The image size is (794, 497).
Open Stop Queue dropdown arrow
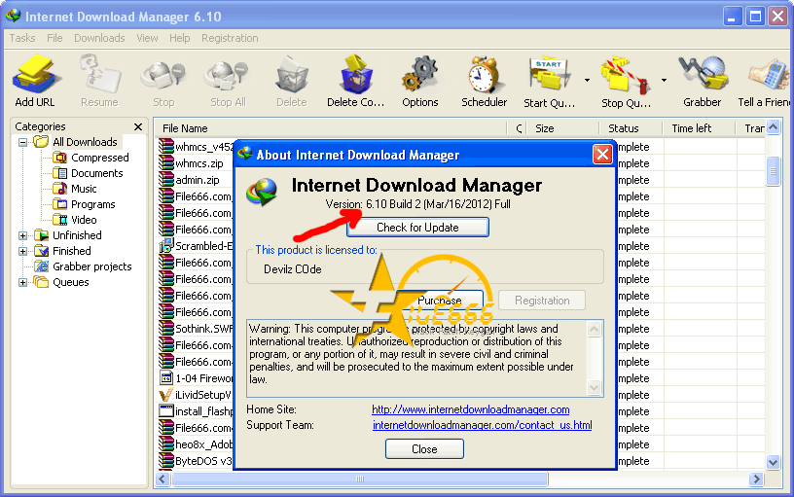(664, 80)
